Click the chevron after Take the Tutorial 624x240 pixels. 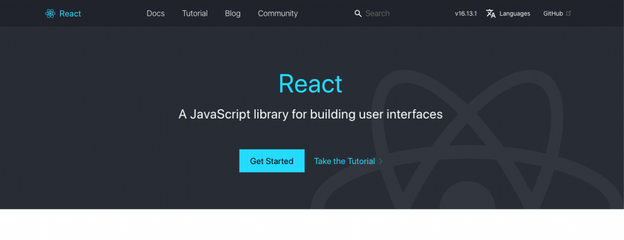pyautogui.click(x=380, y=162)
